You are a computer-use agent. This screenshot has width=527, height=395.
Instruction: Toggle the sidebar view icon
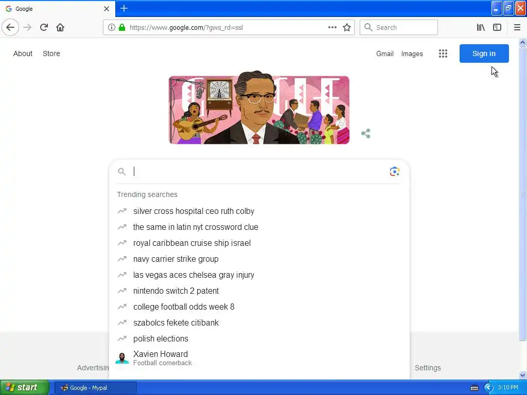click(x=497, y=27)
